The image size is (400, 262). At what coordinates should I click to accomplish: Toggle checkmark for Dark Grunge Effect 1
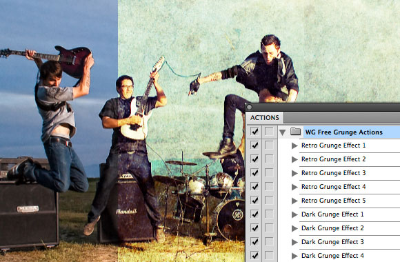point(254,214)
